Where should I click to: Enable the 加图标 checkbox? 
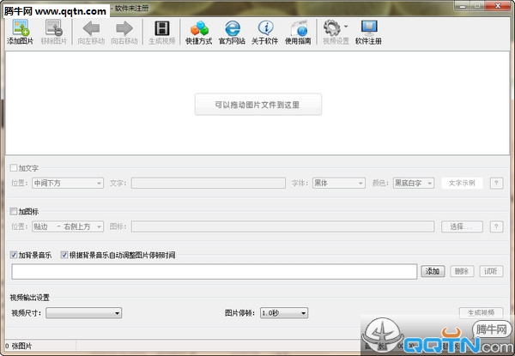pyautogui.click(x=14, y=211)
